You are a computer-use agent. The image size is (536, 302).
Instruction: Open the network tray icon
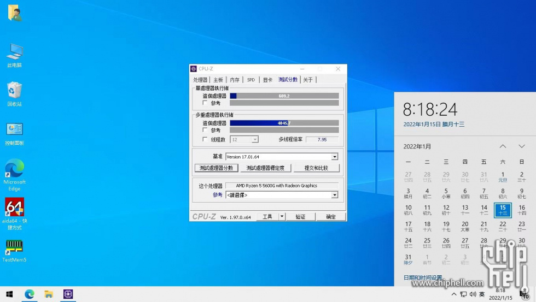coord(464,294)
